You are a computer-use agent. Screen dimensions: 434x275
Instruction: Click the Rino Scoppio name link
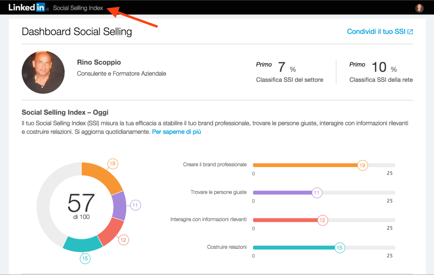(99, 62)
